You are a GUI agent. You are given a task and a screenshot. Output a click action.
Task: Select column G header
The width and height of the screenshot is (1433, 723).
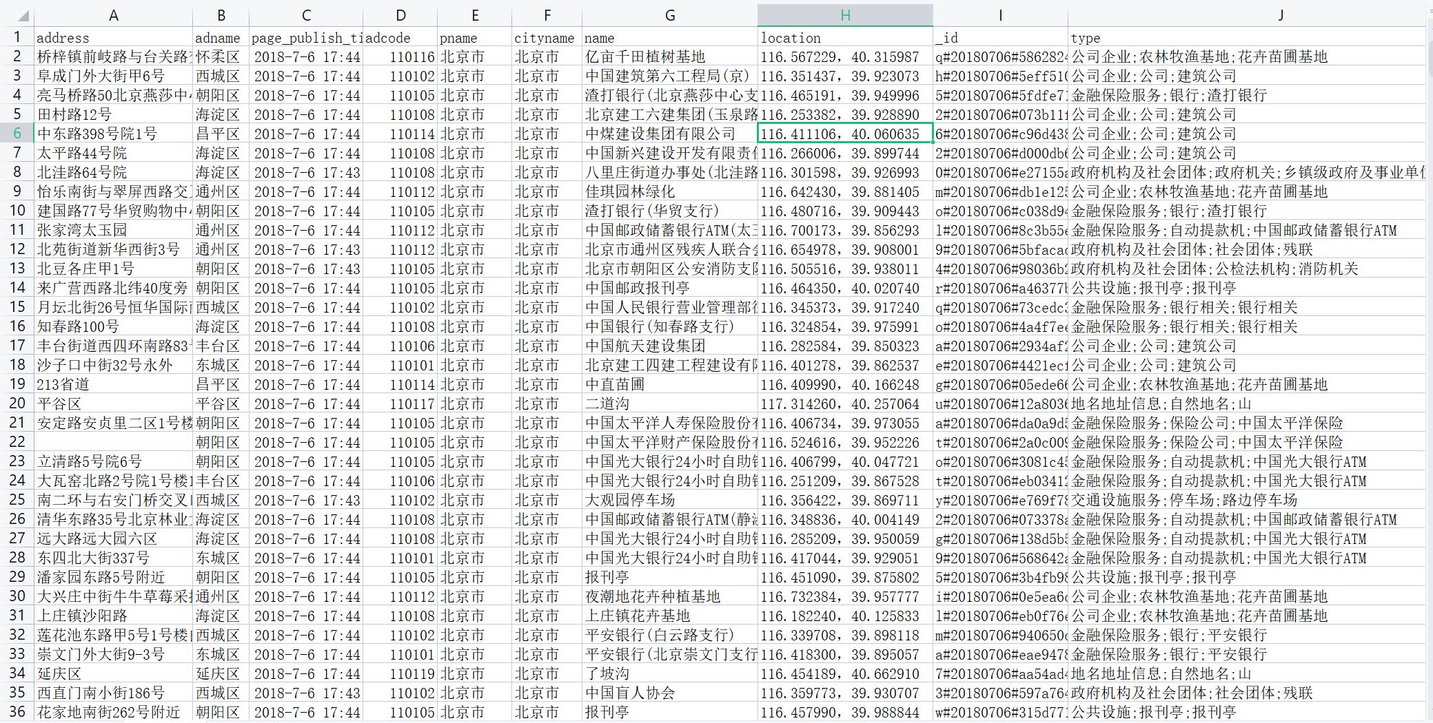pyautogui.click(x=669, y=15)
